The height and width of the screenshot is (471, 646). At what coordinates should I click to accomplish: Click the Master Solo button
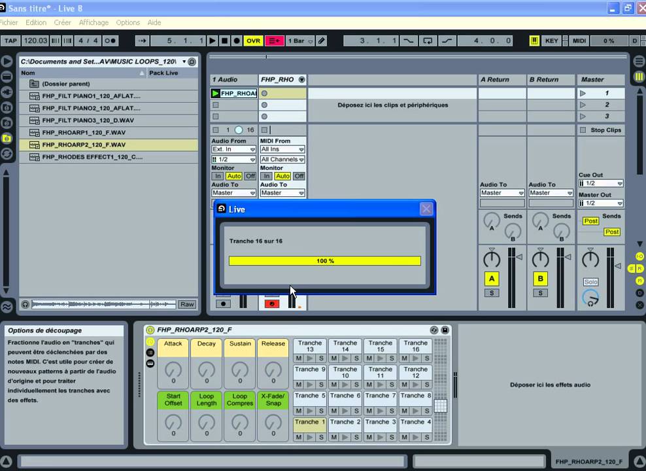pyautogui.click(x=590, y=282)
